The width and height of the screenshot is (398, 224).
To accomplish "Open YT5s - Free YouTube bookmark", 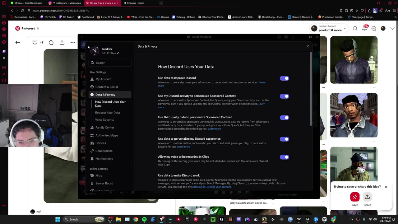I will 140,17.
